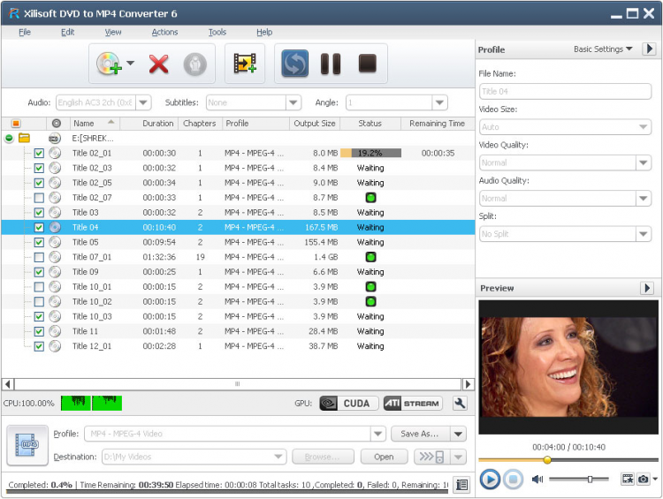Play the preview video

pos(490,480)
